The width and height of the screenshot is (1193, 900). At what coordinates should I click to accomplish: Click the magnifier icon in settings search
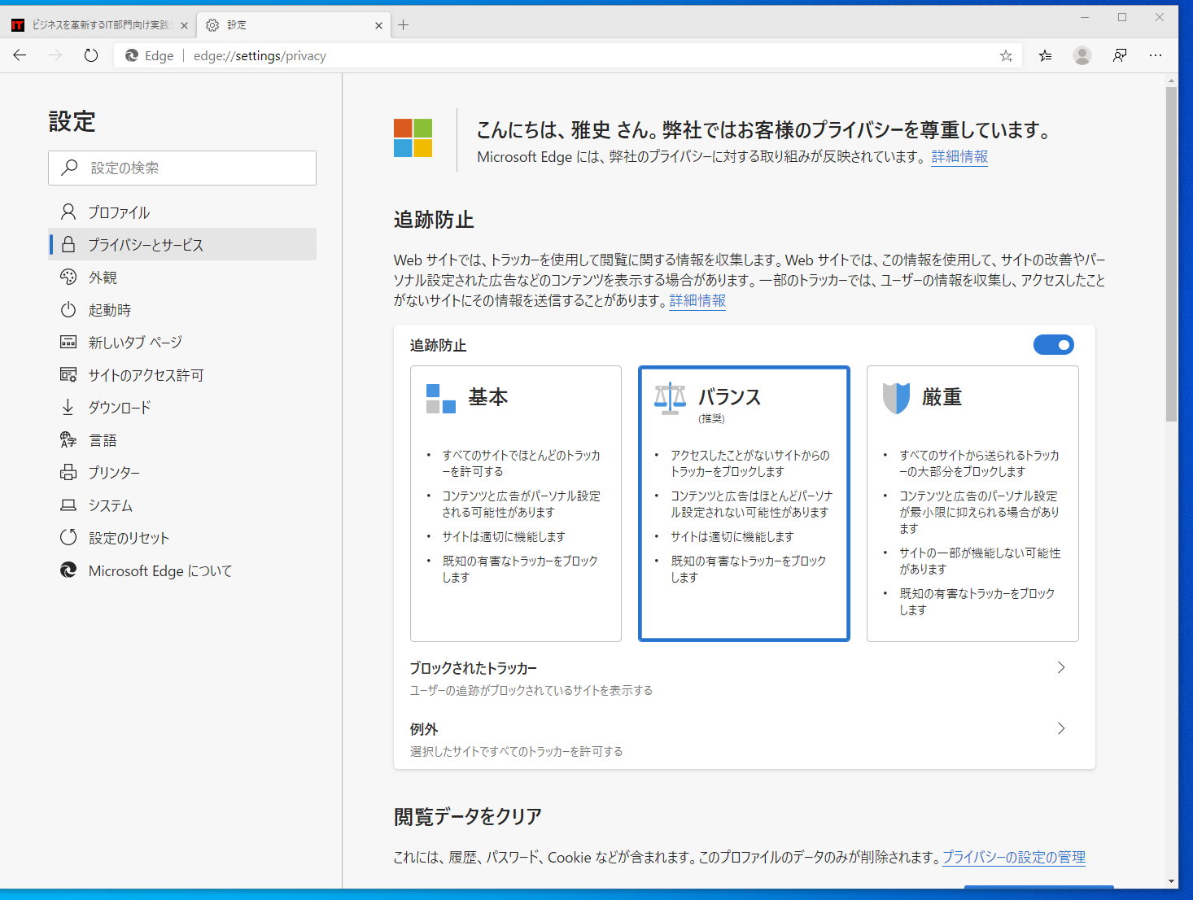click(70, 167)
